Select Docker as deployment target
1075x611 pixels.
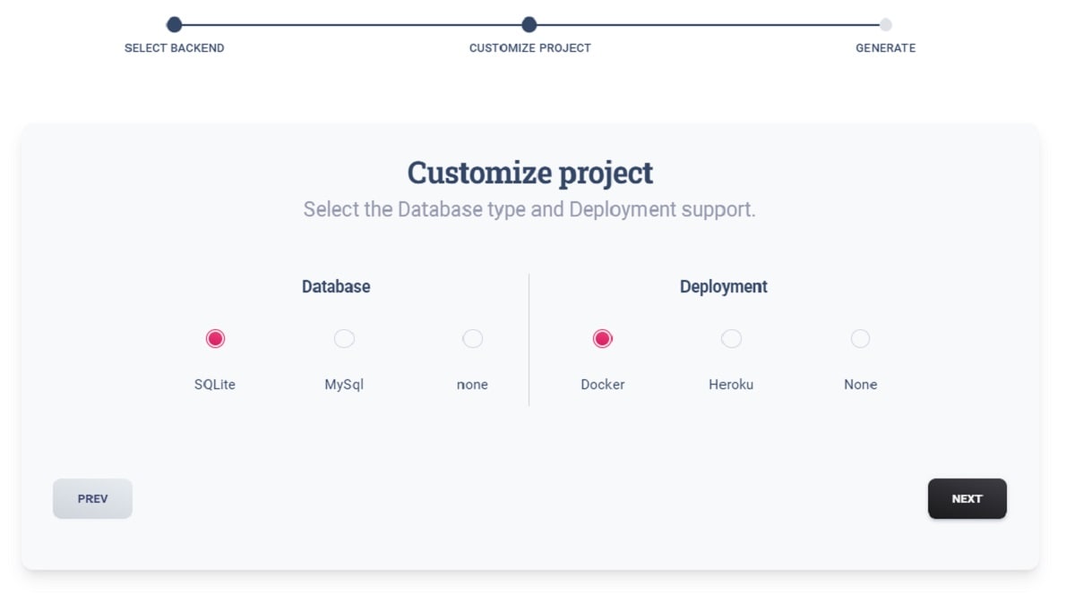point(603,338)
